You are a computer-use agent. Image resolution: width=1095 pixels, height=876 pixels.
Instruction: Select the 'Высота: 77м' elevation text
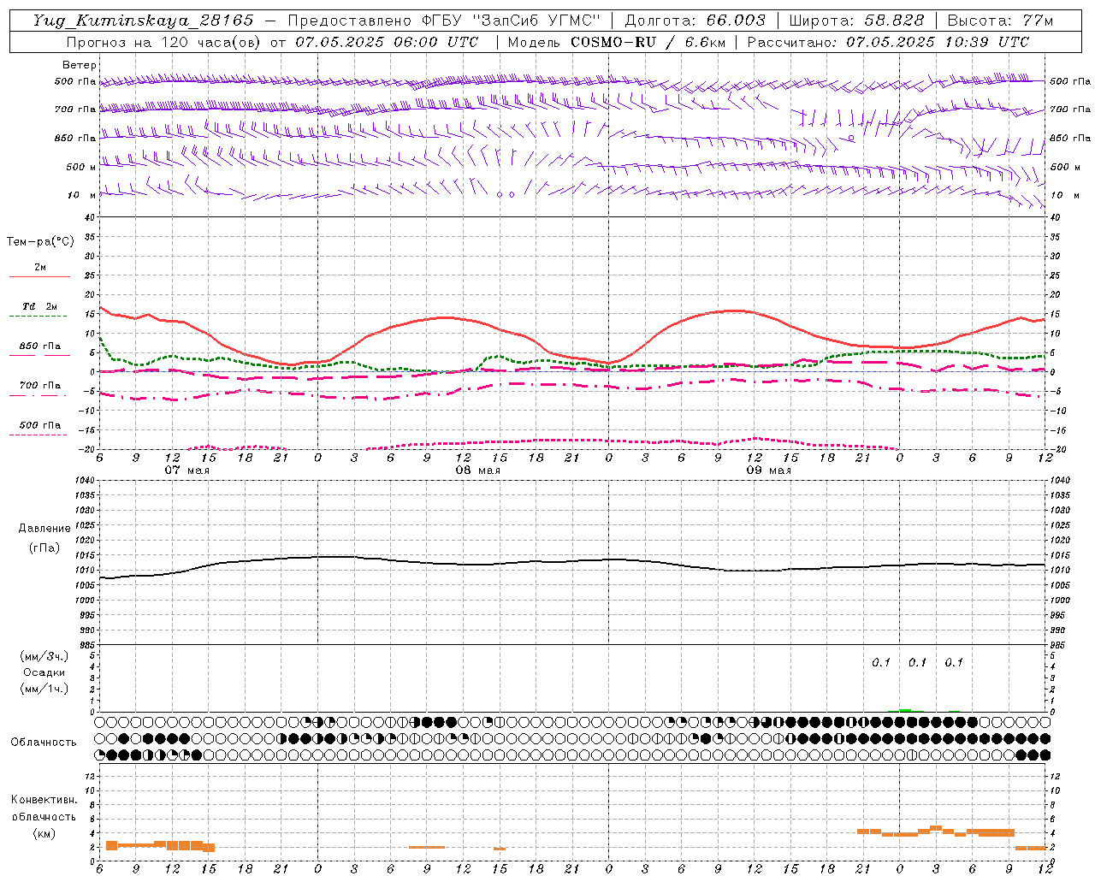[1000, 21]
